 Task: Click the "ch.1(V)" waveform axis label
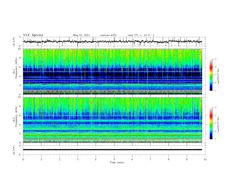pos(14,42)
